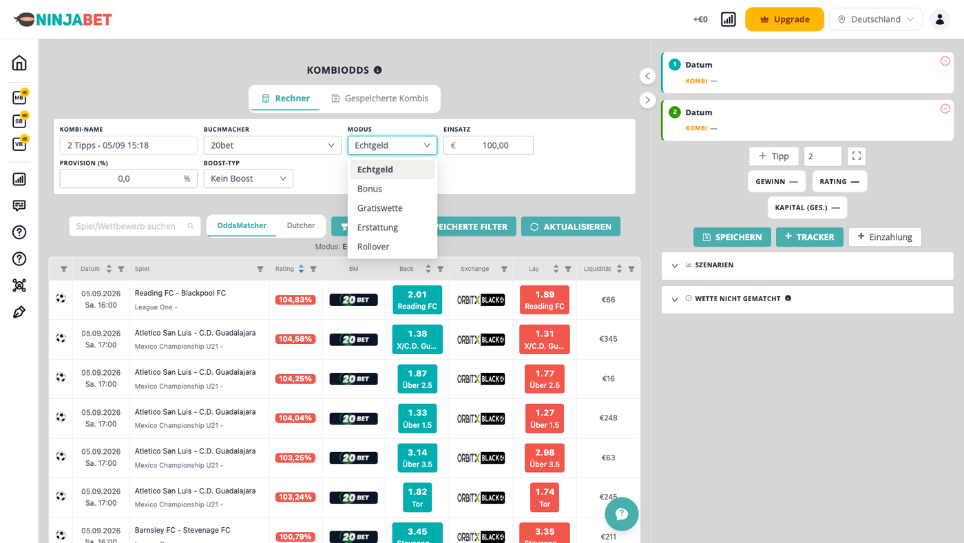Add a tip with the Tipp button

point(773,156)
